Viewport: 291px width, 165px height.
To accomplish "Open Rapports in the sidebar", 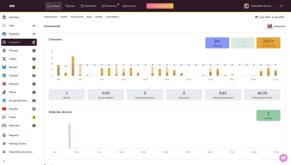I will click(x=14, y=135).
